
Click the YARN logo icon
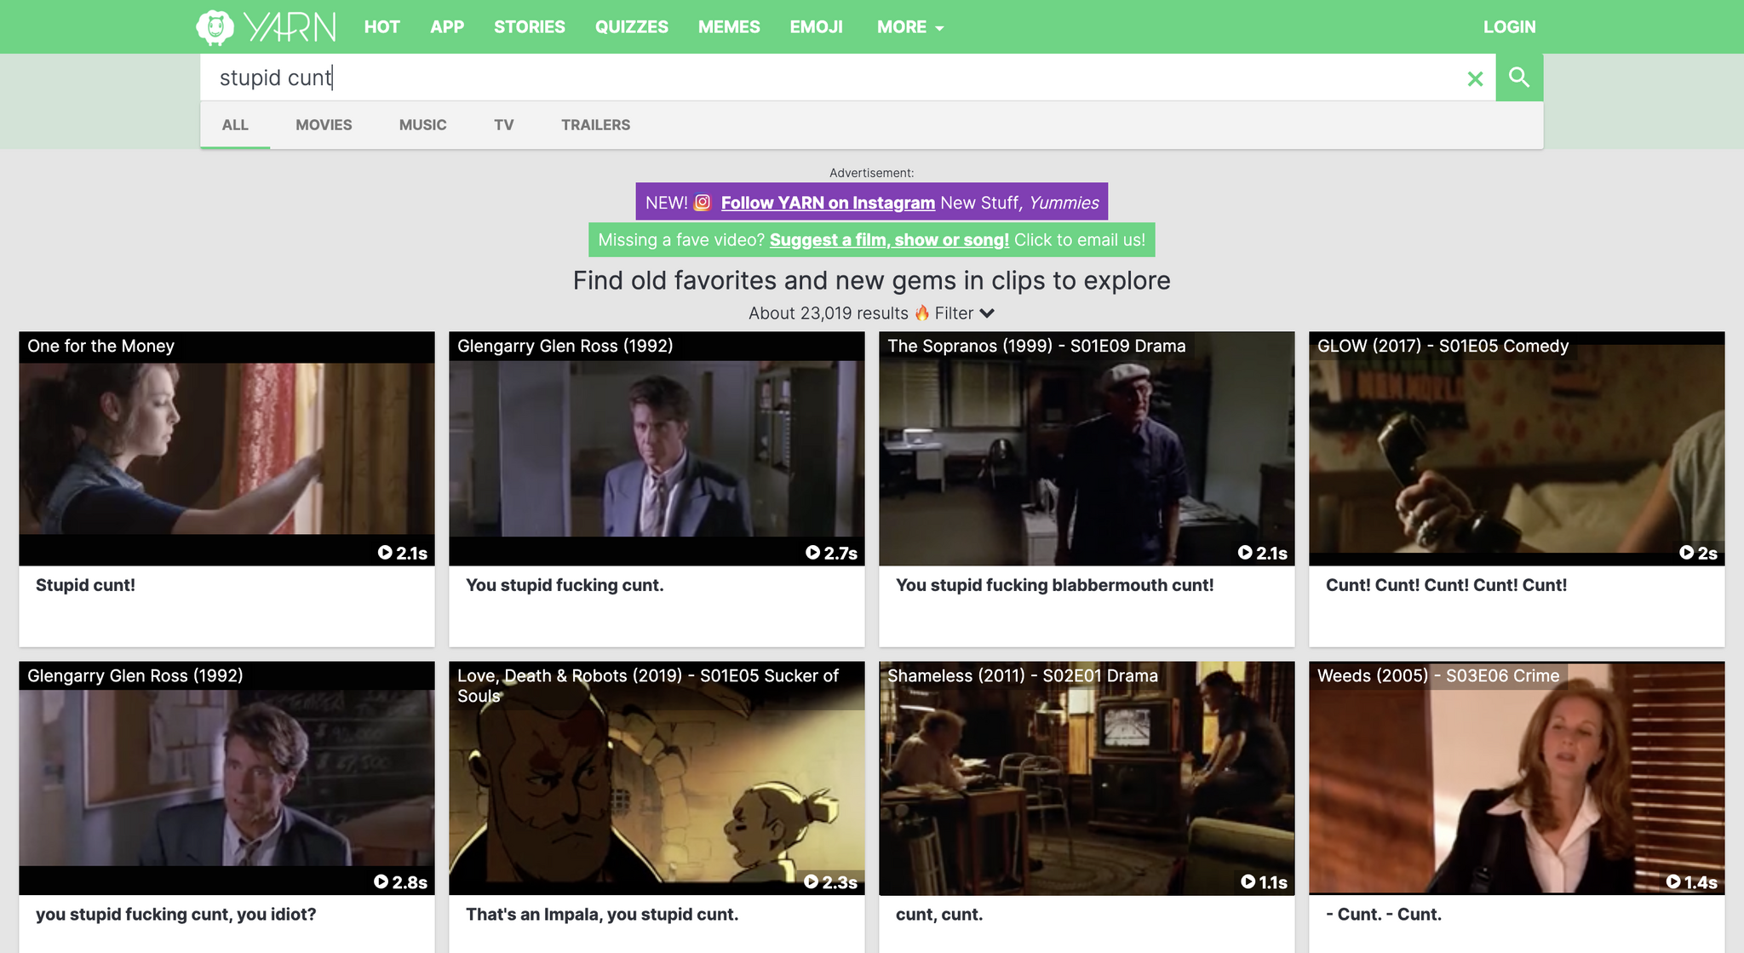tap(215, 26)
